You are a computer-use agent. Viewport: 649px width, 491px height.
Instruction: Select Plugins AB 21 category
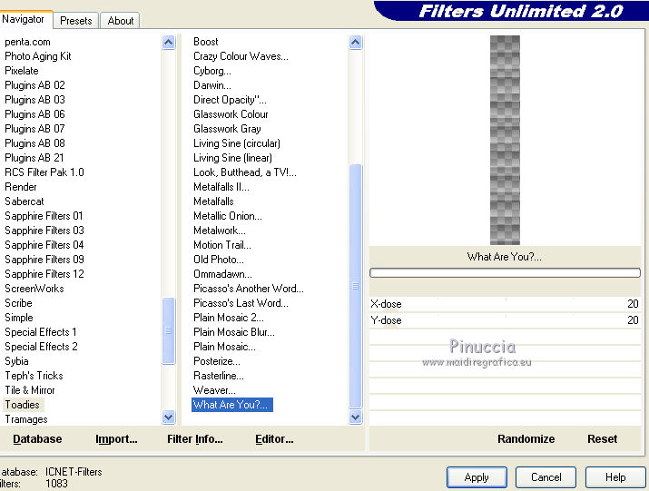pyautogui.click(x=34, y=158)
